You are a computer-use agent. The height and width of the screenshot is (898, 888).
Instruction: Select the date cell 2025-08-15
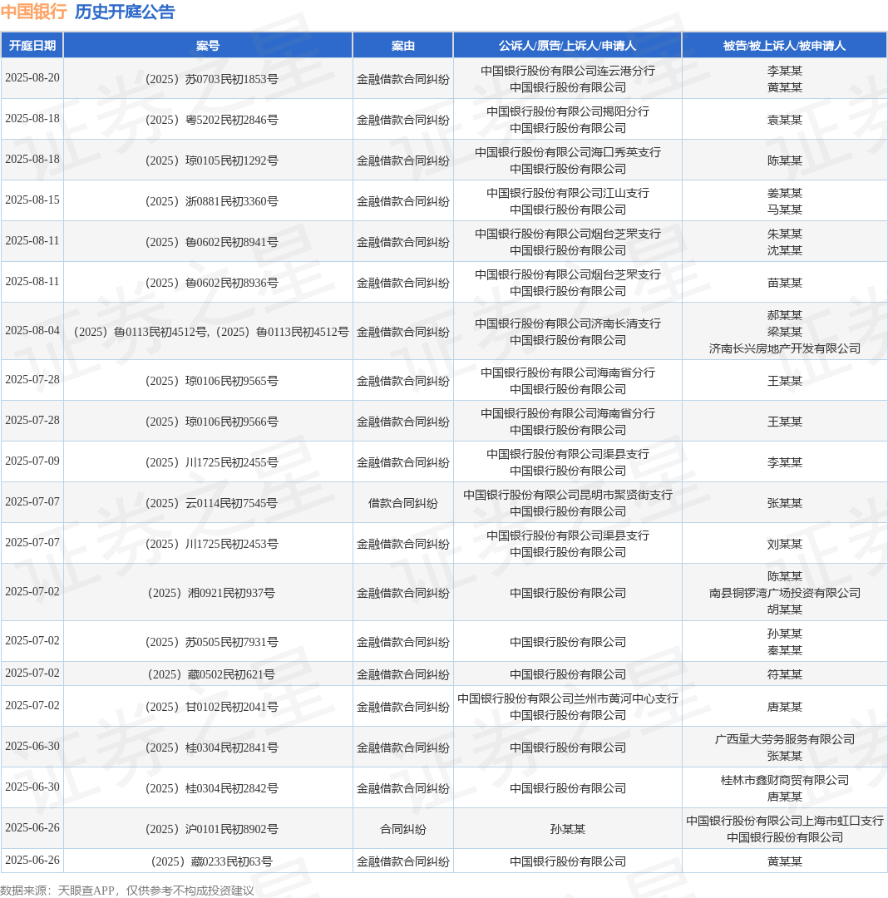click(x=32, y=200)
